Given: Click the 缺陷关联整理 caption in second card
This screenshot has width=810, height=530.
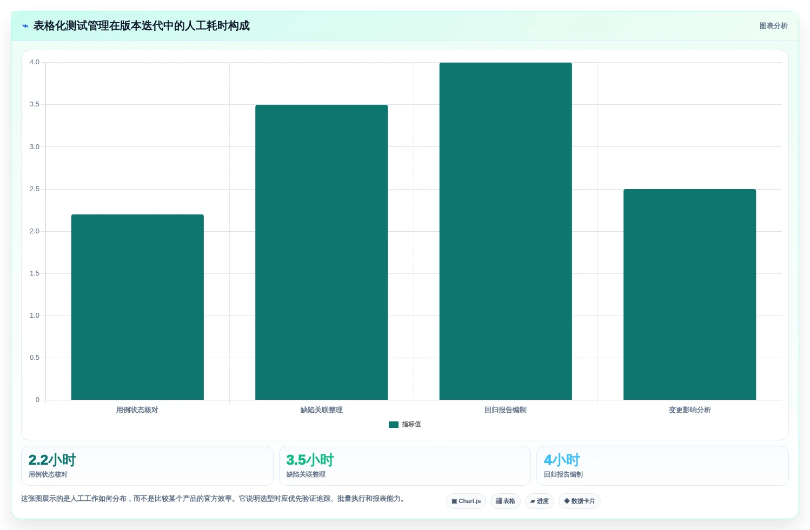Looking at the screenshot, I should 306,474.
